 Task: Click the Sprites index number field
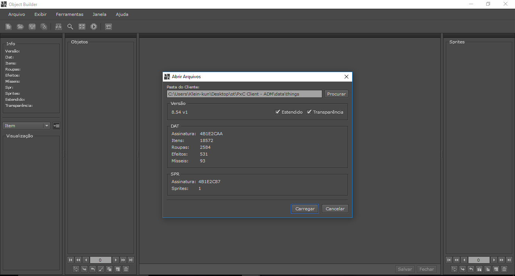coord(479,260)
